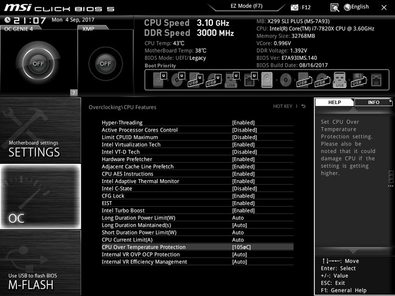Open Intel Turbo Boost [Enabled] value
395x296 pixels.
[244, 210]
